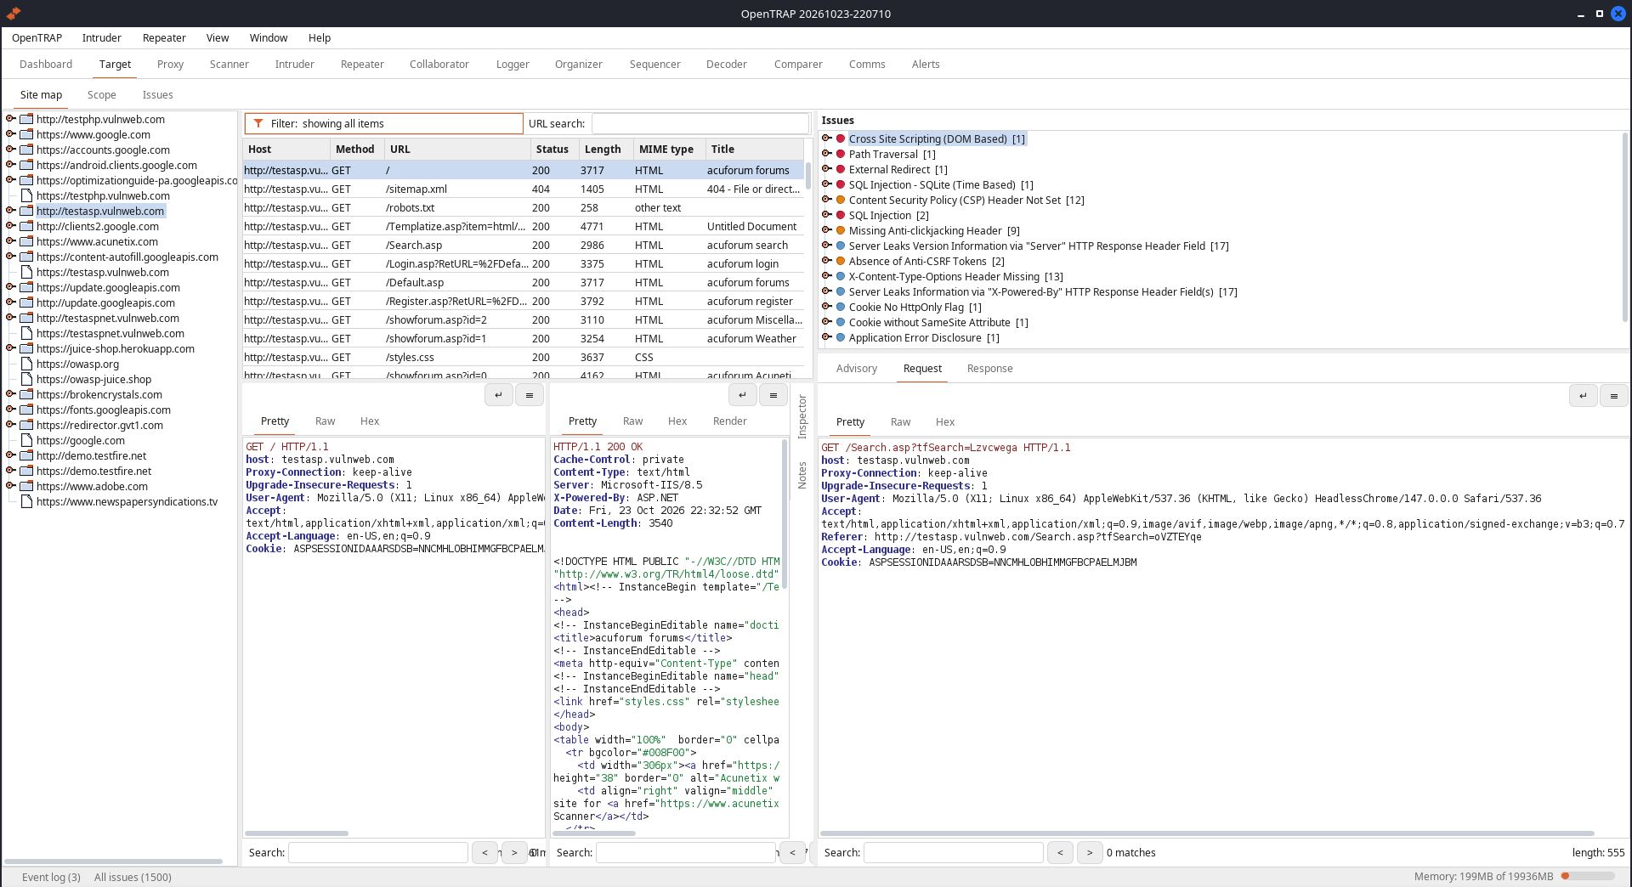Open the Advisory tab
This screenshot has width=1632, height=887.
point(856,369)
